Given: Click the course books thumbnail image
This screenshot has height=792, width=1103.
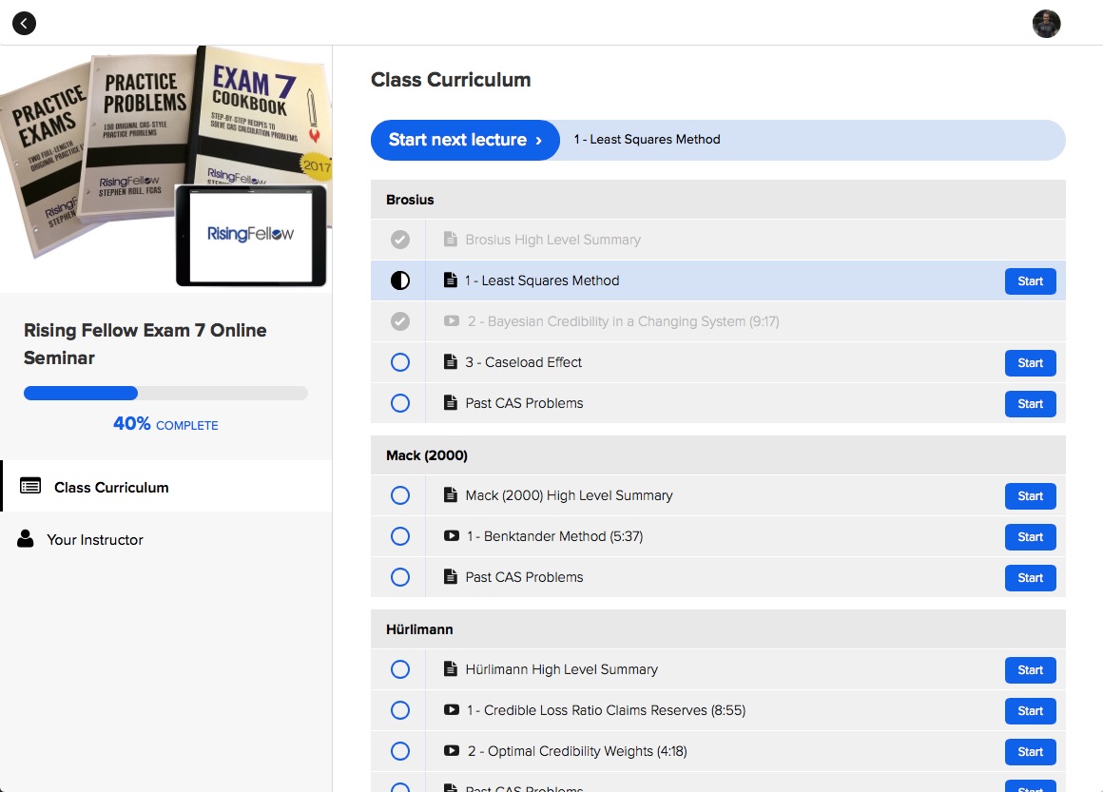Looking at the screenshot, I should tap(166, 169).
